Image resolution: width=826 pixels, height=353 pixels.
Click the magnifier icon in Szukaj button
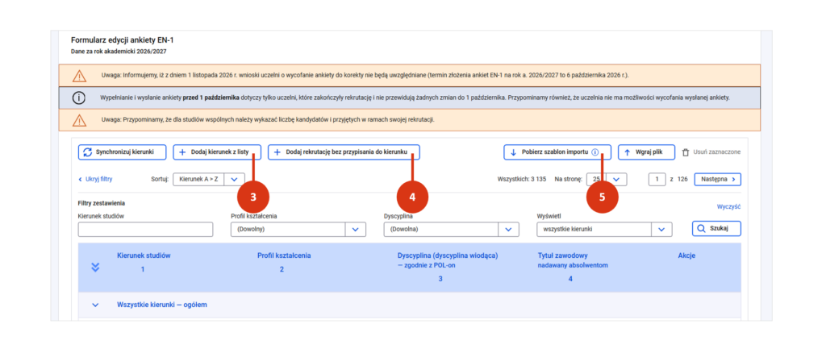click(701, 229)
